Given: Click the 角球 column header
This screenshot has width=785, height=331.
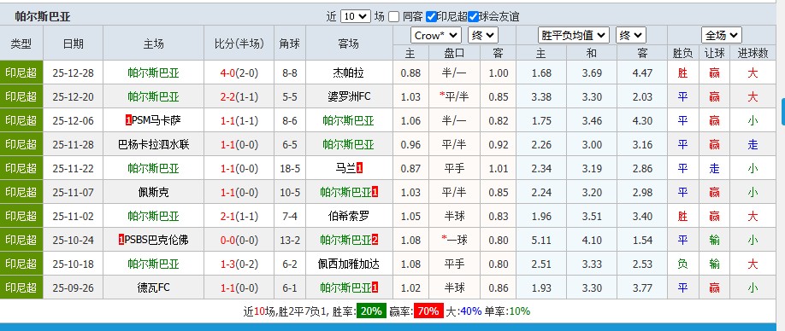Looking at the screenshot, I should (290, 44).
